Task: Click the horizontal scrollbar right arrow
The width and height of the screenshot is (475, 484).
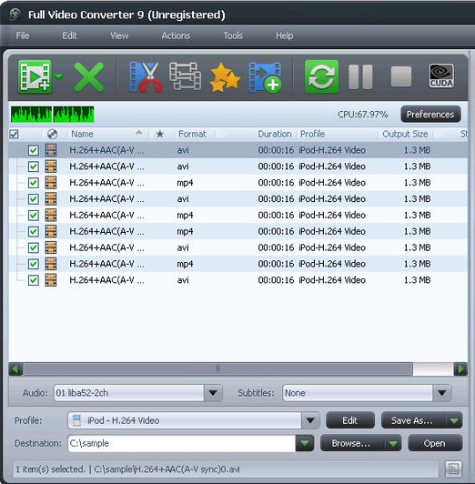Action: point(460,368)
